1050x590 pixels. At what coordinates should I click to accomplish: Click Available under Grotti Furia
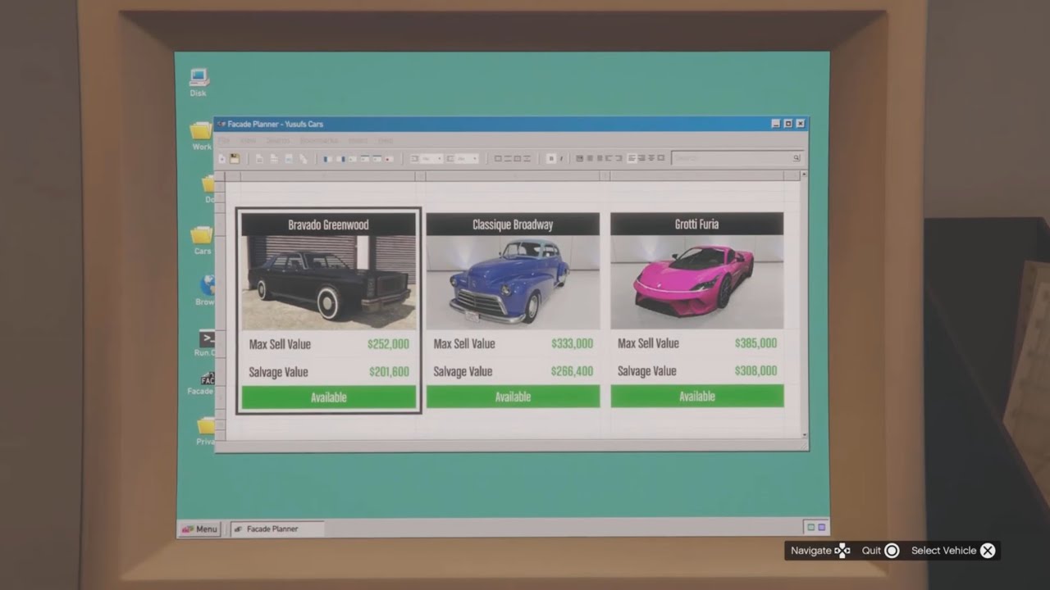click(x=696, y=396)
